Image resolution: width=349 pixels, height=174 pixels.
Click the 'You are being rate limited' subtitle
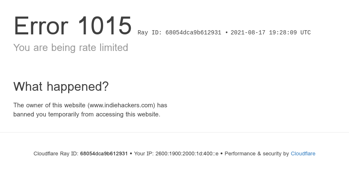(x=71, y=48)
